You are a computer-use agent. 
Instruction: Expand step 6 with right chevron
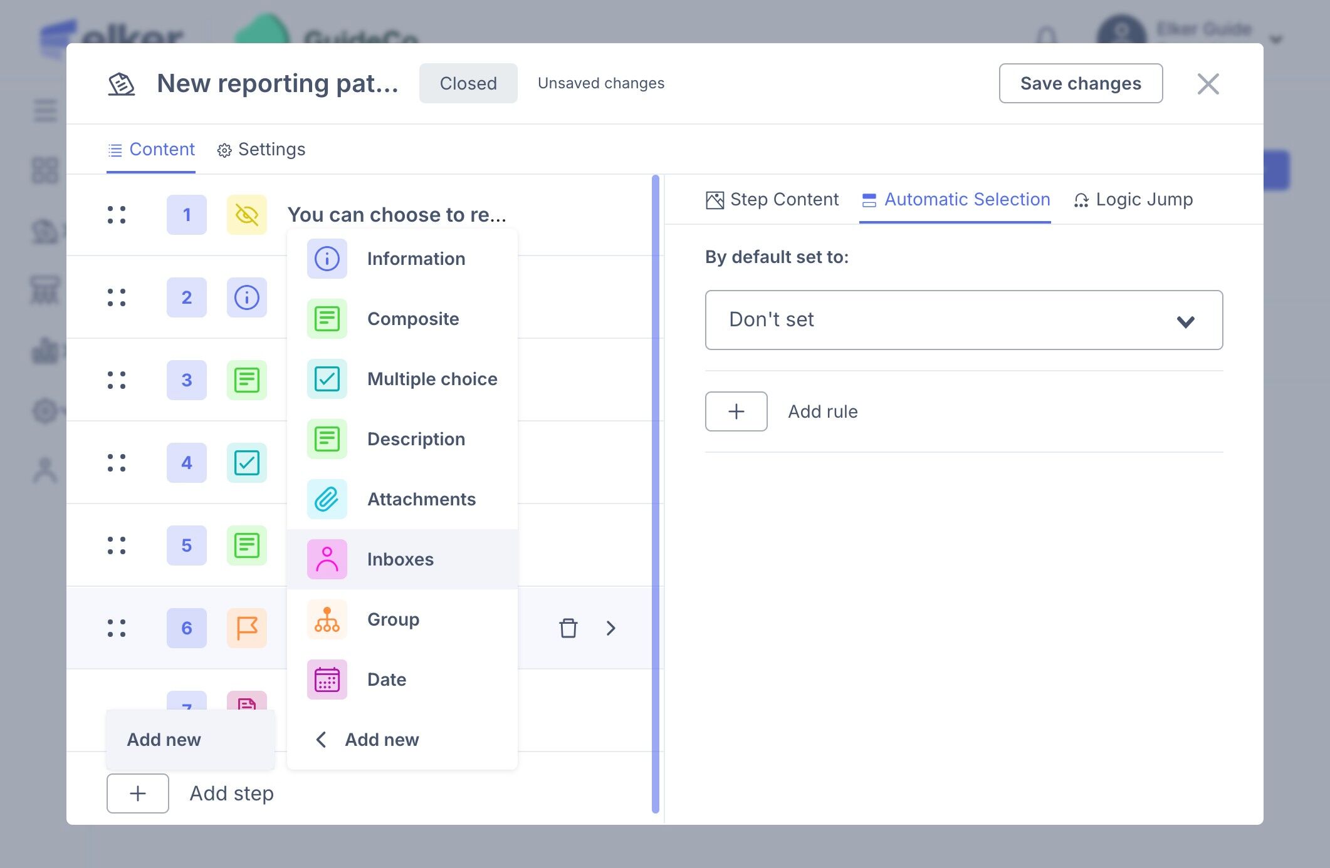tap(611, 628)
